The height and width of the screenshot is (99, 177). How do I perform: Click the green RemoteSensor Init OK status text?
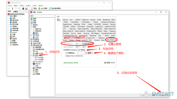click(x=71, y=63)
